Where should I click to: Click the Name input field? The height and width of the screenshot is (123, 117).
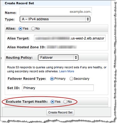(x=56, y=11)
